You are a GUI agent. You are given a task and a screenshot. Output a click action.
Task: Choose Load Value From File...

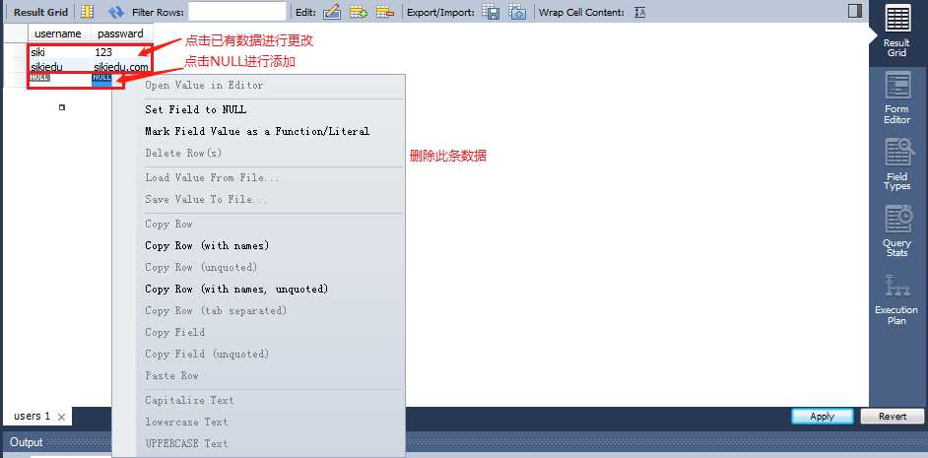pyautogui.click(x=213, y=177)
